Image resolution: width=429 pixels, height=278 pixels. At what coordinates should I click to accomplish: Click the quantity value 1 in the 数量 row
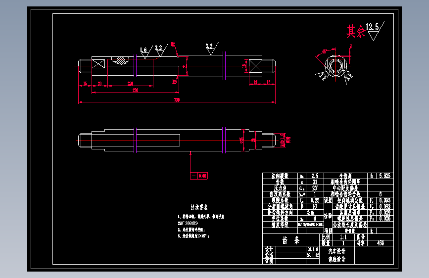[343, 243]
